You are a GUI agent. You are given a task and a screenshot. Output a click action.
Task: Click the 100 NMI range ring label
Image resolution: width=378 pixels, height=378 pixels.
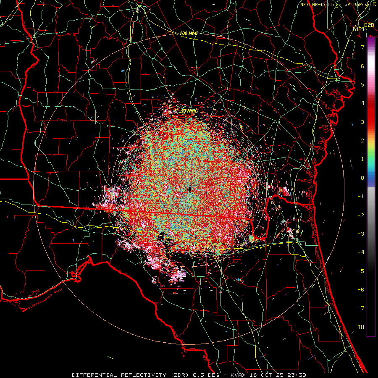tap(189, 33)
